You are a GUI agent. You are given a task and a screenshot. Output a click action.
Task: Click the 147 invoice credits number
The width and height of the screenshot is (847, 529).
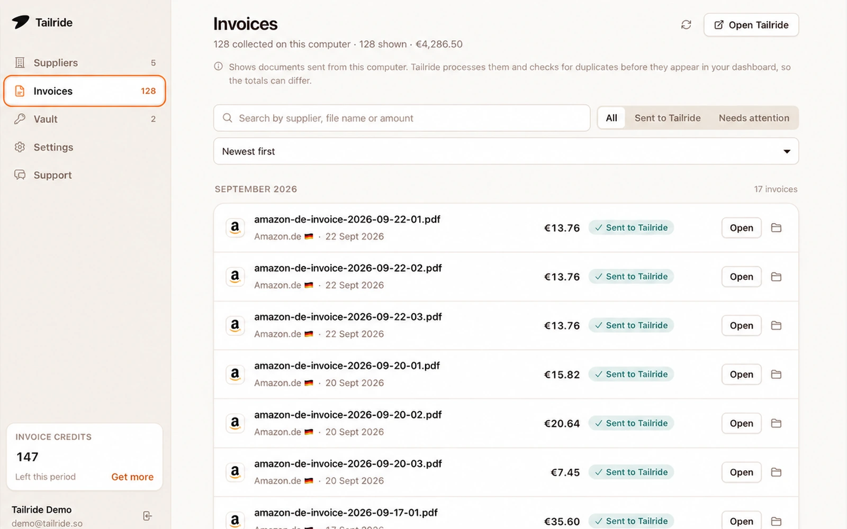coord(28,457)
